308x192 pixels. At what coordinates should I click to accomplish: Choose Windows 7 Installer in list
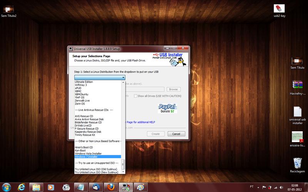98,157
